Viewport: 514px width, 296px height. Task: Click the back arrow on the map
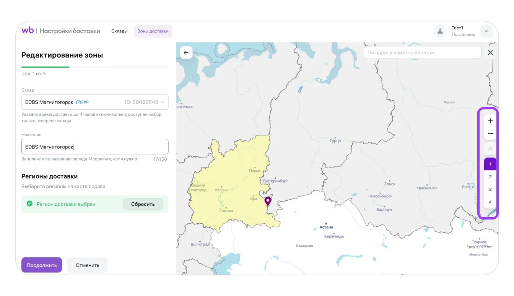(186, 53)
